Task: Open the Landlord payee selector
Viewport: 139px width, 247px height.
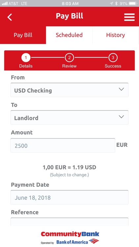Action: 69,118
